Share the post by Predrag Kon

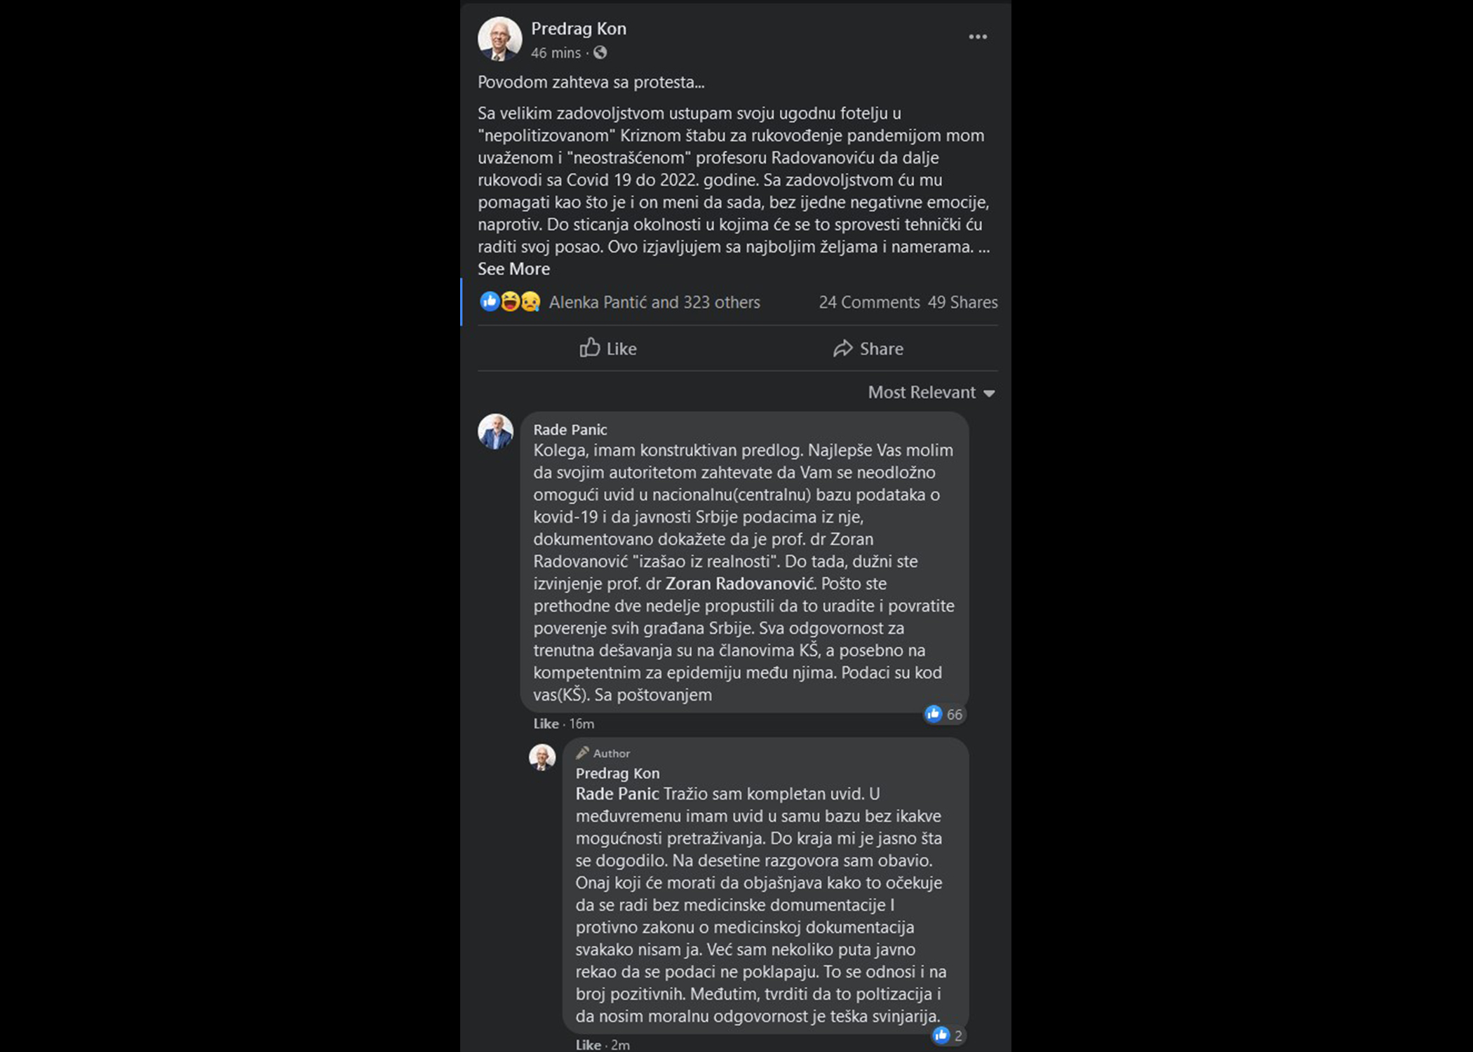click(x=868, y=349)
